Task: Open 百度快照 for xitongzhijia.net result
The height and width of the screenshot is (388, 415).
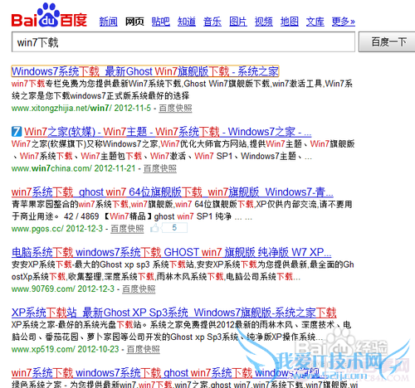Action: (x=175, y=108)
